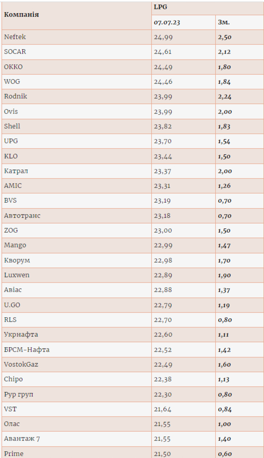
Task: Click the SOCAR company name
Action: [15, 52]
